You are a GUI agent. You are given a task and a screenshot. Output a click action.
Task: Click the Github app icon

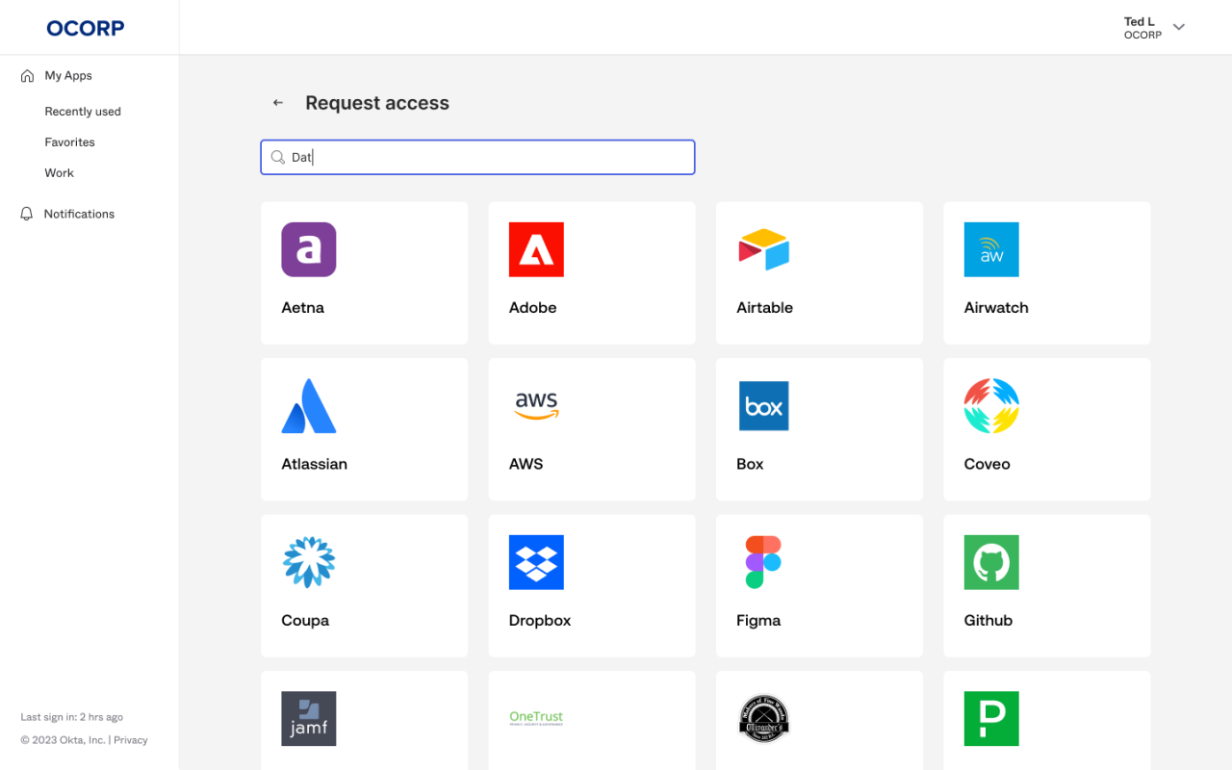point(991,562)
